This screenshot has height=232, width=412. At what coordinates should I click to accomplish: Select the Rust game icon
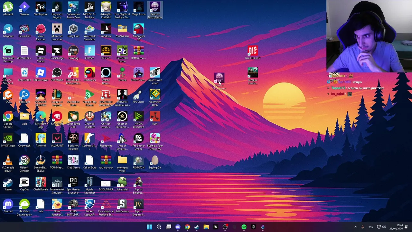click(x=155, y=119)
